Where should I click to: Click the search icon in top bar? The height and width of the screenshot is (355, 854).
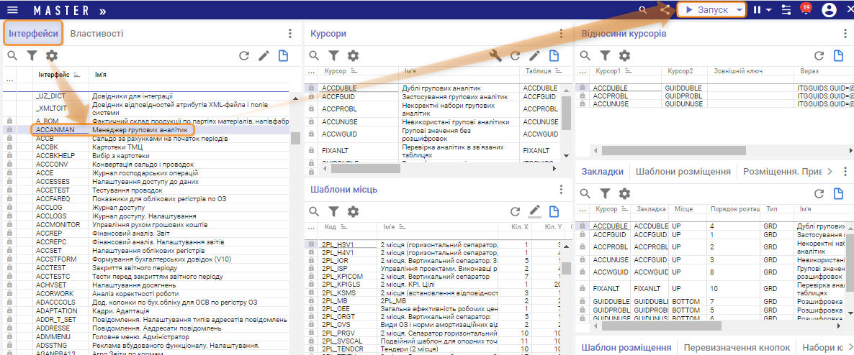(x=643, y=10)
